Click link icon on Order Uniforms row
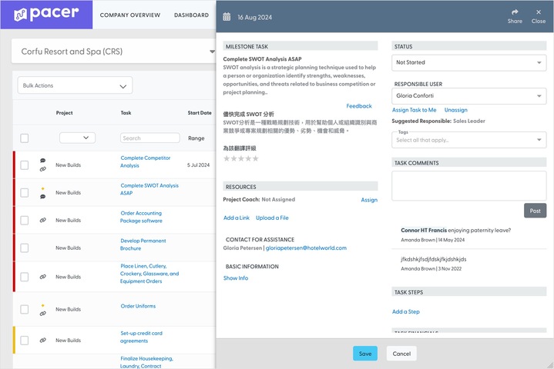554x369 pixels. click(x=42, y=314)
